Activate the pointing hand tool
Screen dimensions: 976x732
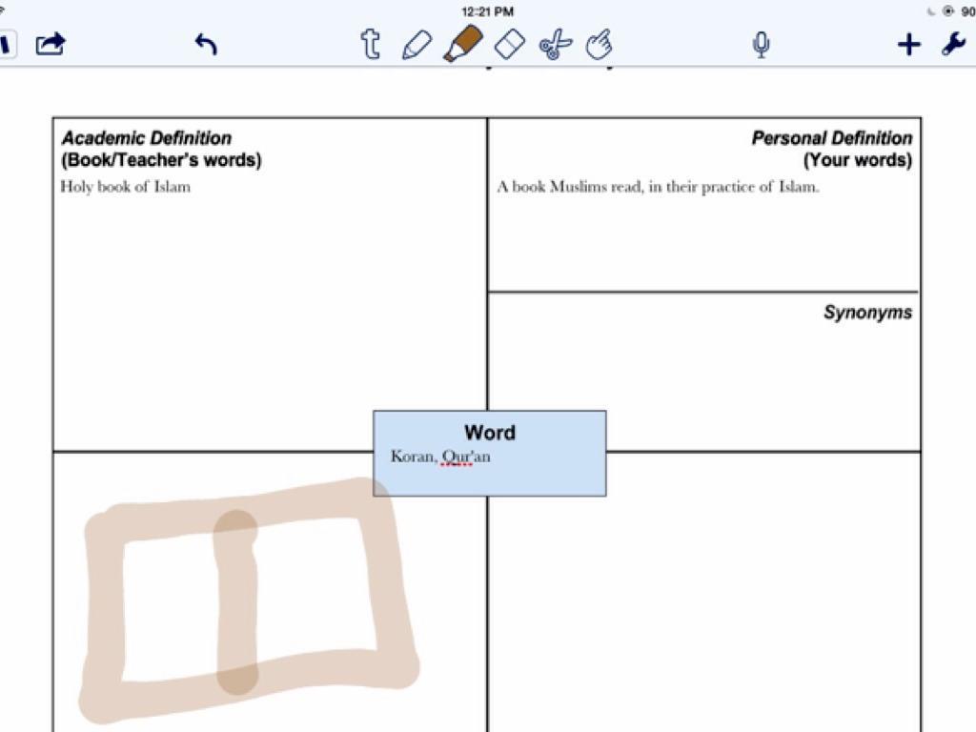(x=599, y=44)
